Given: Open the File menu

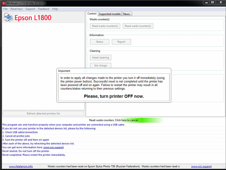Looking at the screenshot, I should (6, 9).
